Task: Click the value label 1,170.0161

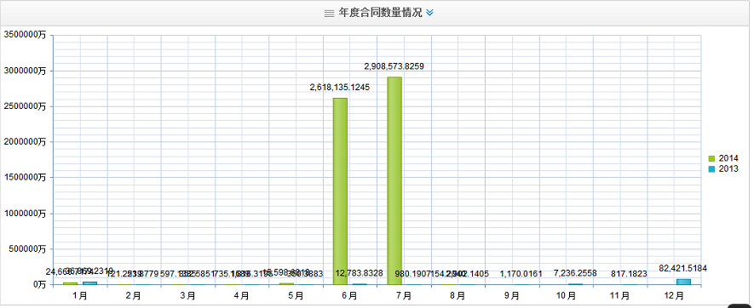Action: coord(521,274)
